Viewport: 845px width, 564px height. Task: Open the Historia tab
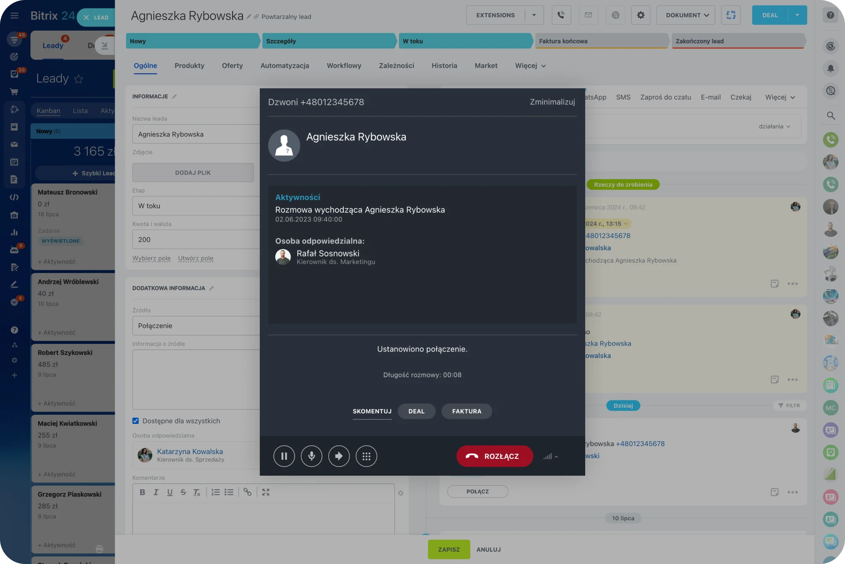(444, 66)
